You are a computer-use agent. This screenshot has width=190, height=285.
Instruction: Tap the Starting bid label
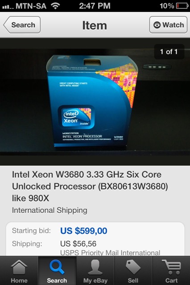[x=31, y=231]
